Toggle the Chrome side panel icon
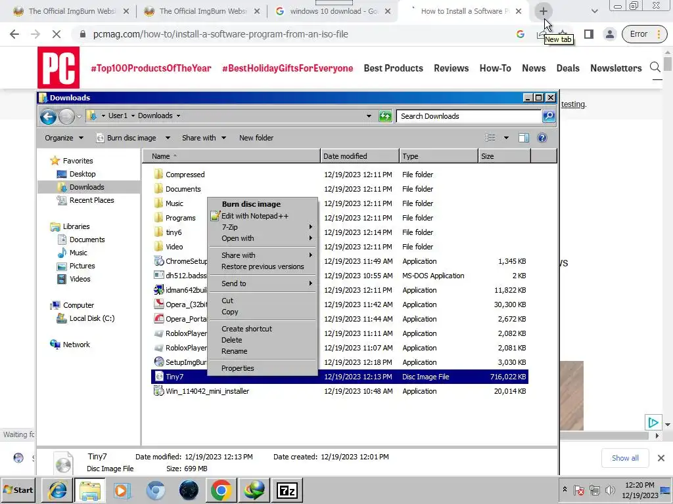 click(588, 34)
